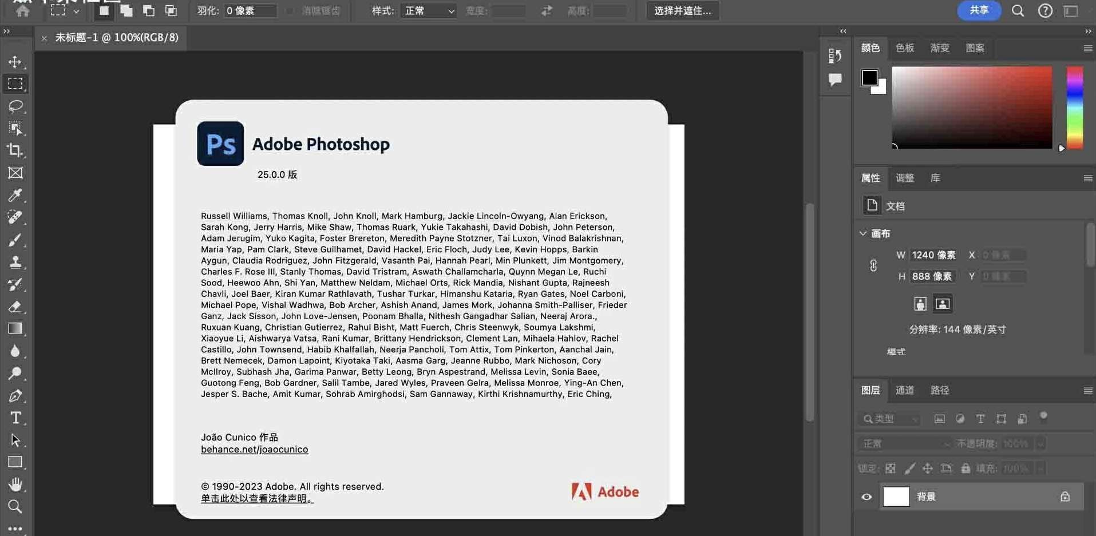This screenshot has height=536, width=1096.
Task: Switch to the 色板 tab
Action: [x=904, y=48]
